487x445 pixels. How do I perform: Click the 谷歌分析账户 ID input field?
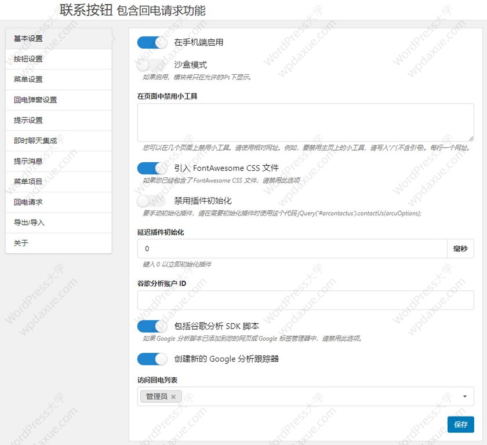click(305, 300)
